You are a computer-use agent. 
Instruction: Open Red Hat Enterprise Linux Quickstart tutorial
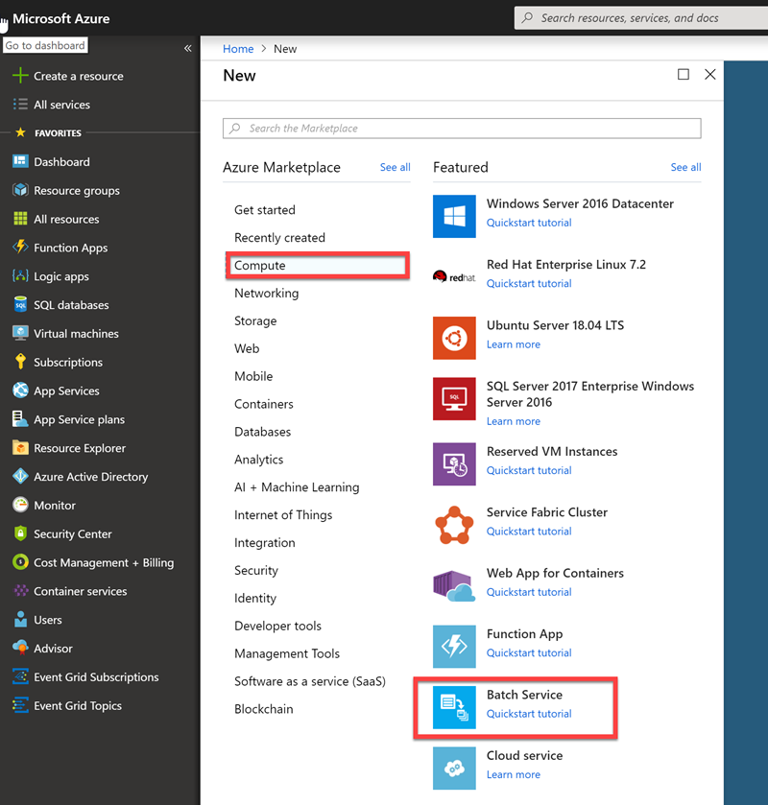point(529,283)
